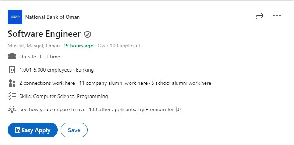Click the building icon next to employees count
This screenshot has height=145, width=294.
12,70
